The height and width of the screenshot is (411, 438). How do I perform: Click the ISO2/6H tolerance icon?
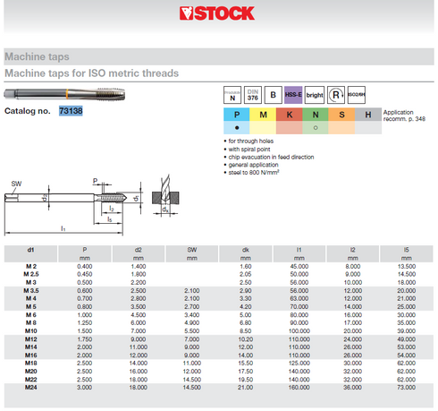pos(357,95)
